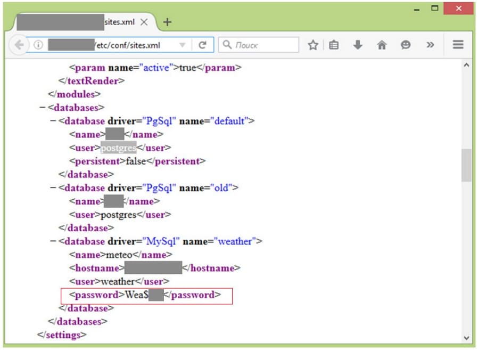Open the hamburger menu

pyautogui.click(x=458, y=45)
